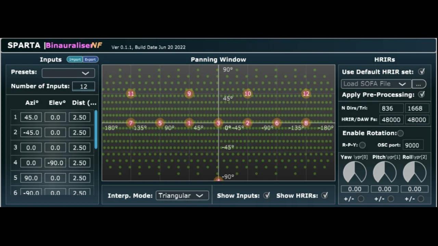This screenshot has height=246, width=438.
Task: Click the Export button
Action: (90, 59)
